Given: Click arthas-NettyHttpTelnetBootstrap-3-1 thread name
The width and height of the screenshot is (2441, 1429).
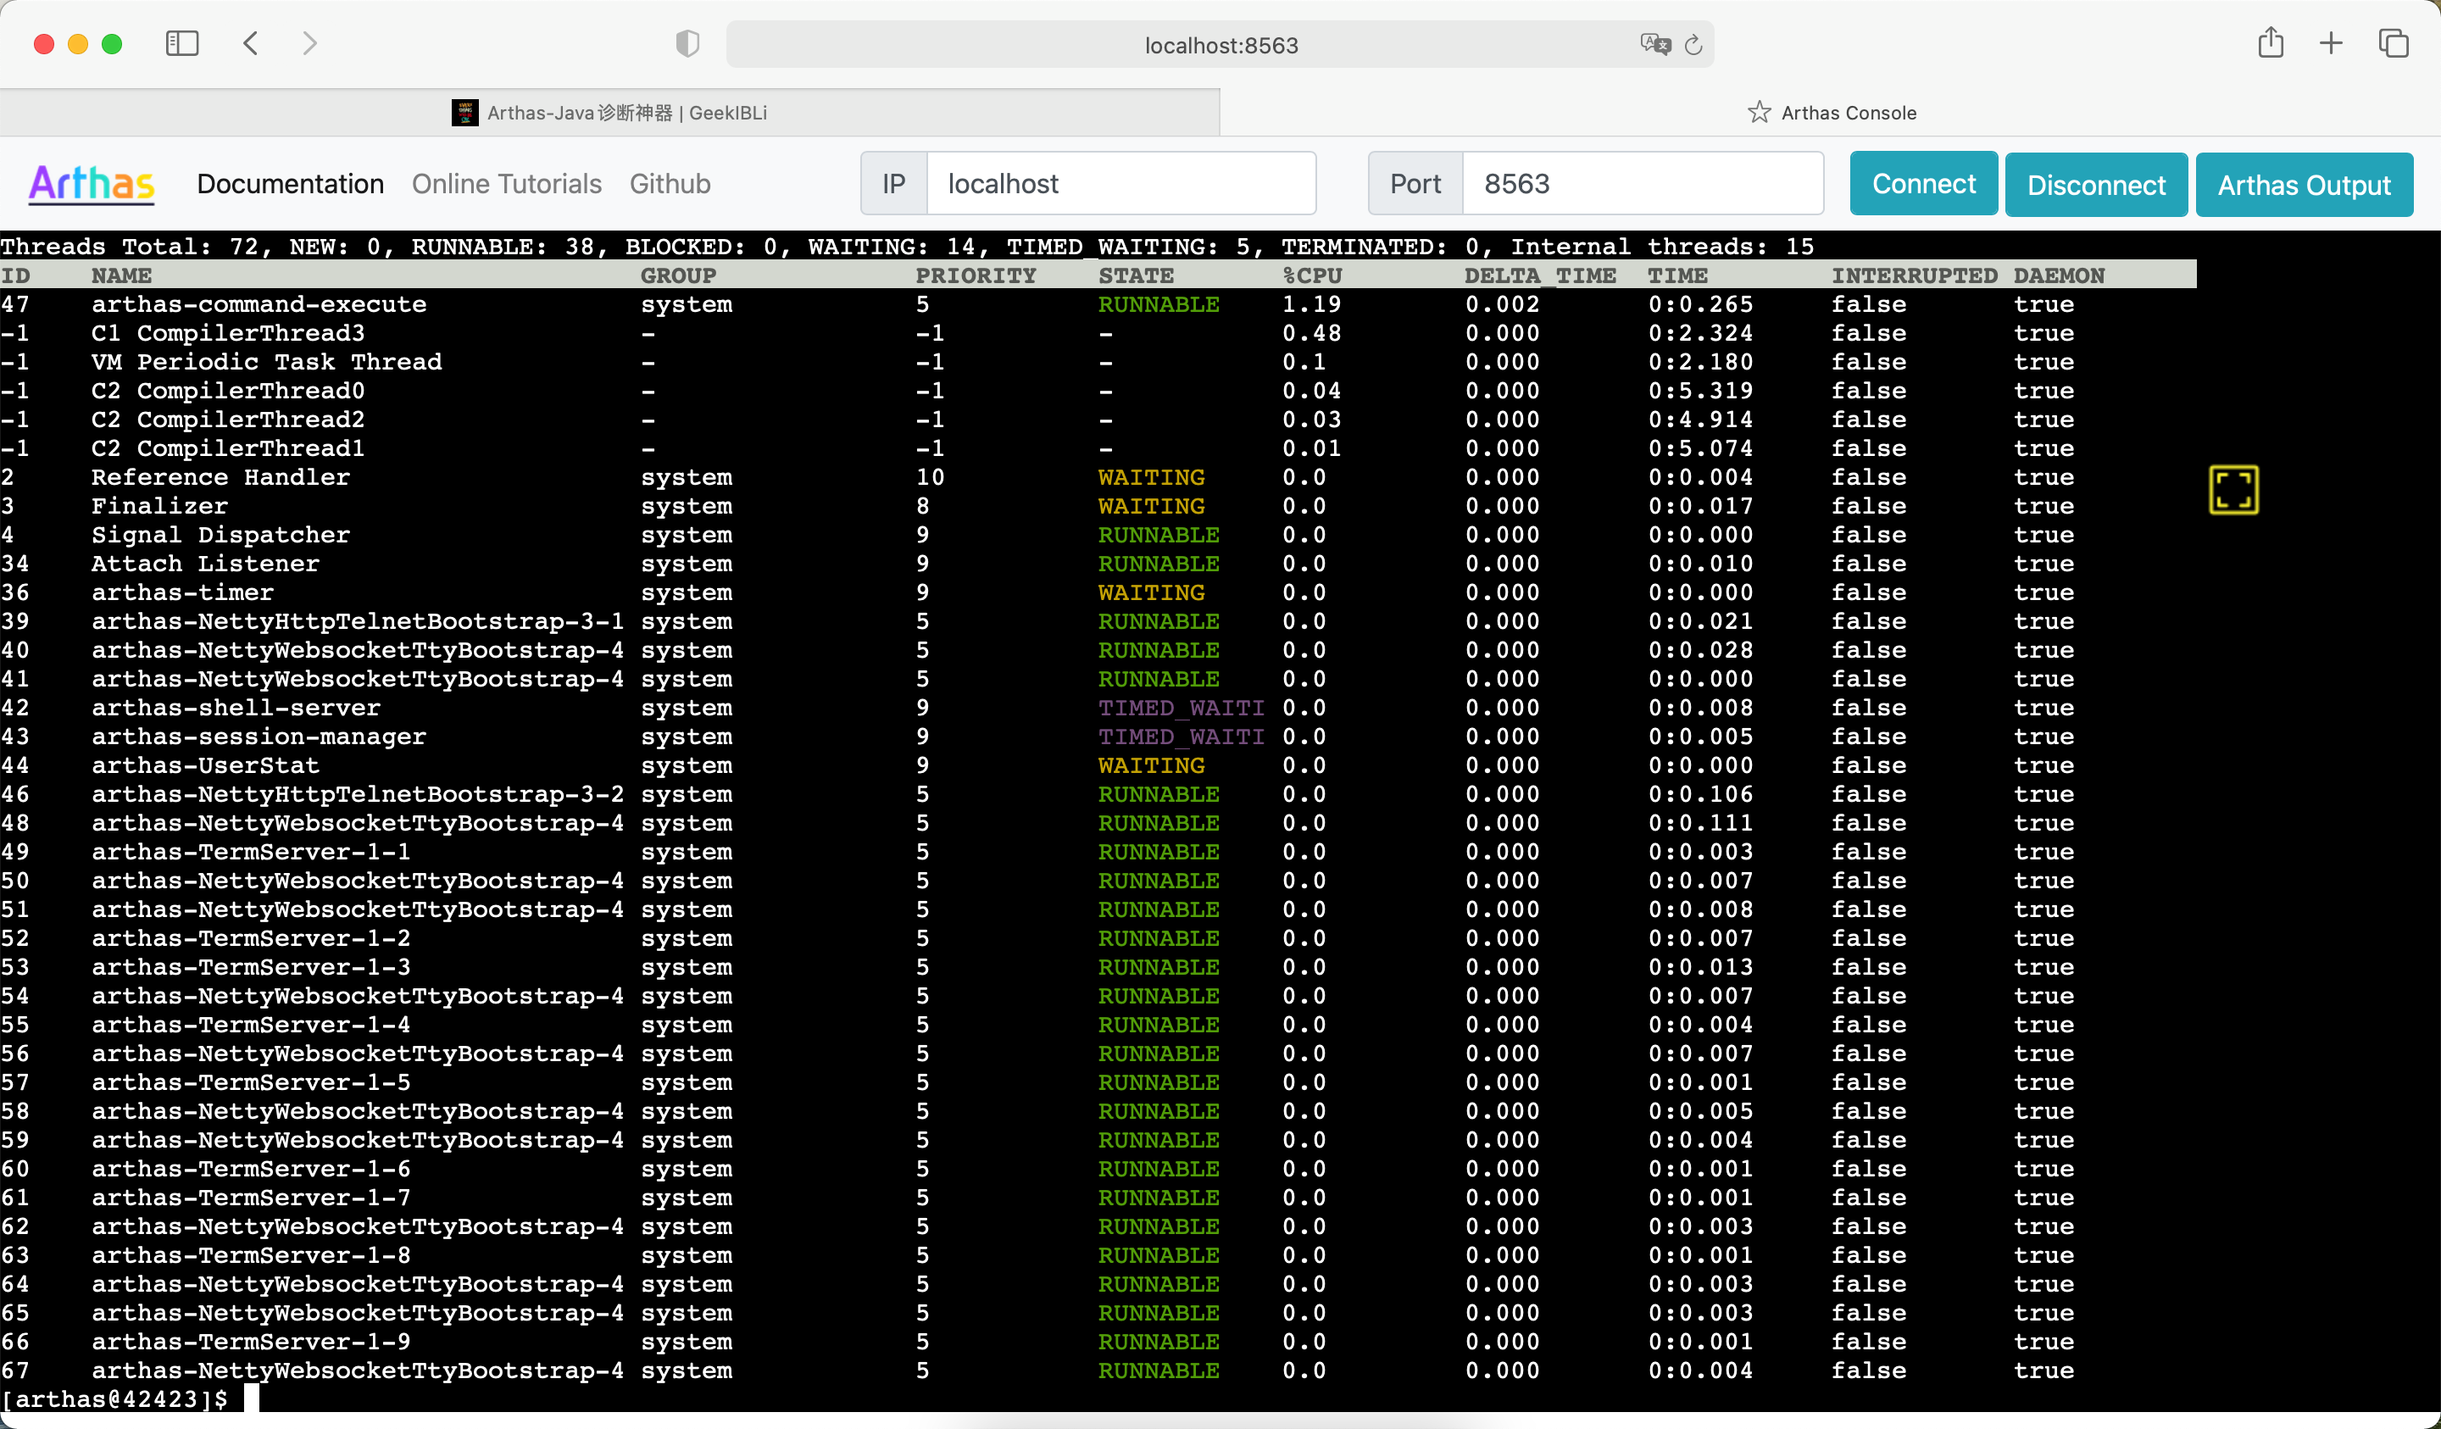Looking at the screenshot, I should coord(358,621).
